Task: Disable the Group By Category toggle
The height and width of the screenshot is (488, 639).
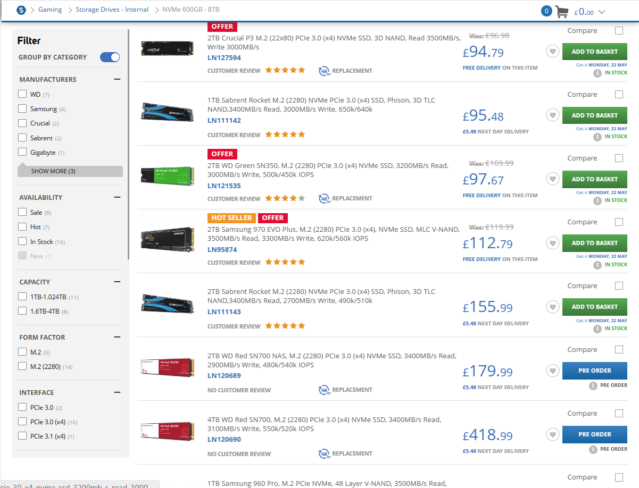Action: [110, 57]
